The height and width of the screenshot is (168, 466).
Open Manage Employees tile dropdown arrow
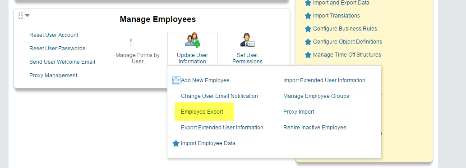[28, 15]
